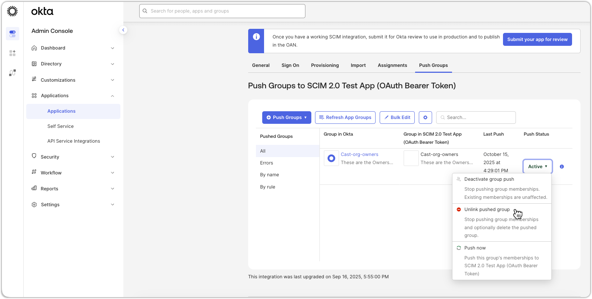
Task: Switch to the Assignments tab
Action: tap(393, 65)
